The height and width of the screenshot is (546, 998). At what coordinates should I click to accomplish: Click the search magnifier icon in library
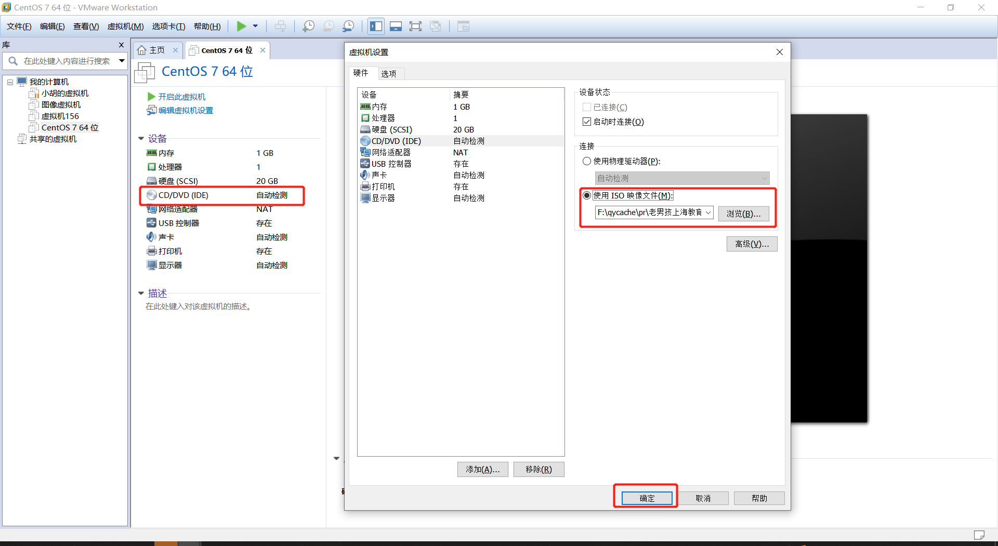pos(13,61)
